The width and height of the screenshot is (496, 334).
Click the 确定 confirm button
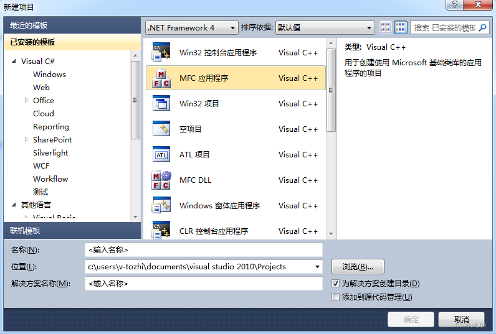pyautogui.click(x=411, y=320)
